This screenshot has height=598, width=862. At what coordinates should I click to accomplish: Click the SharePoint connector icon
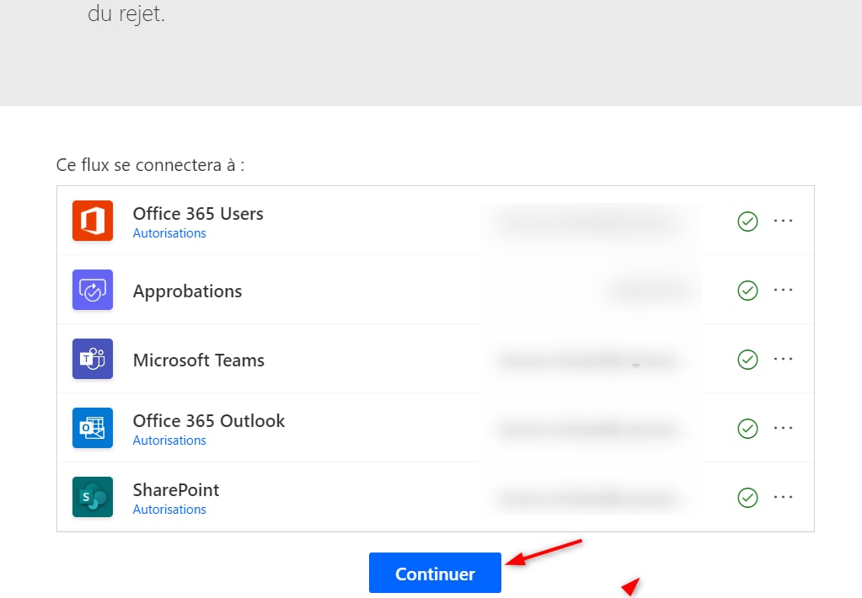[x=93, y=497]
